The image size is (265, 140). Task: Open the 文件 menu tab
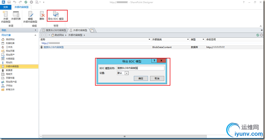tap(6, 7)
